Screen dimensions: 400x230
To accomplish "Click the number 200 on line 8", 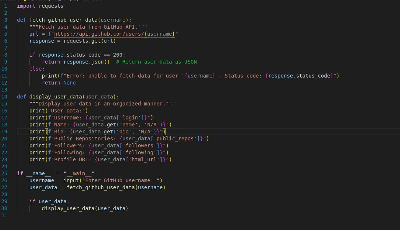I will (x=118, y=55).
